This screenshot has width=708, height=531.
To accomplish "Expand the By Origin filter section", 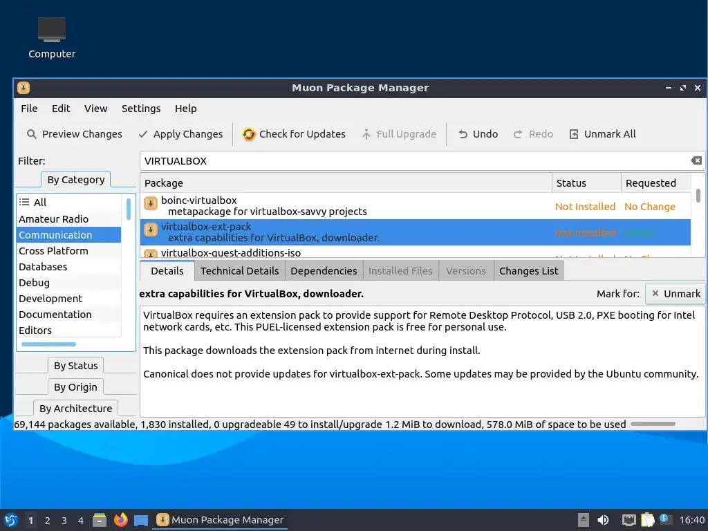I will click(75, 387).
